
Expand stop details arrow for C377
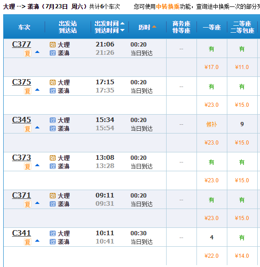(37, 52)
